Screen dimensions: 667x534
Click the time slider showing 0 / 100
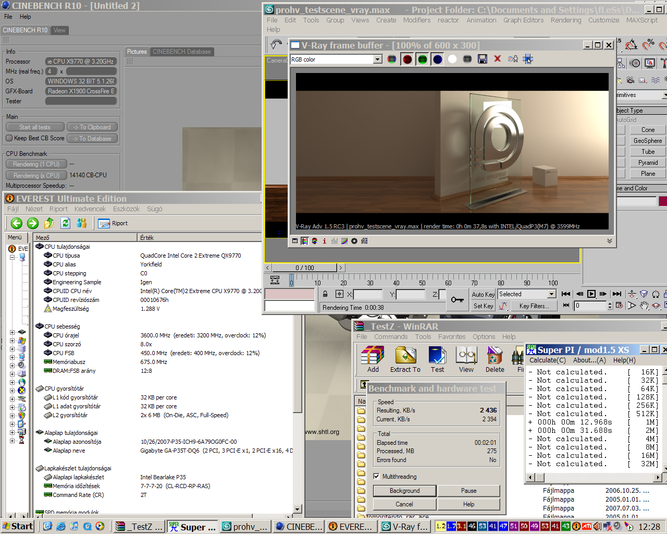coord(304,268)
